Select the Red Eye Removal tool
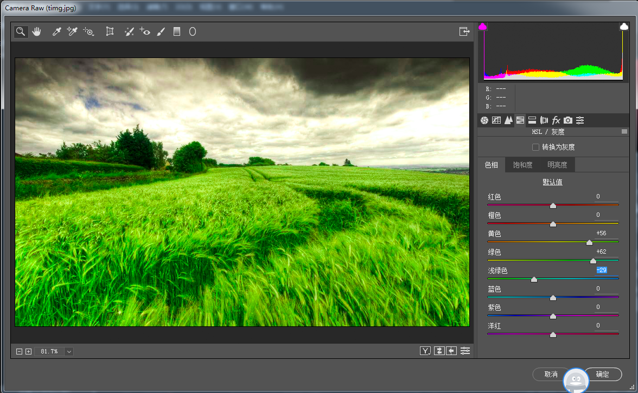638x393 pixels. coord(145,31)
